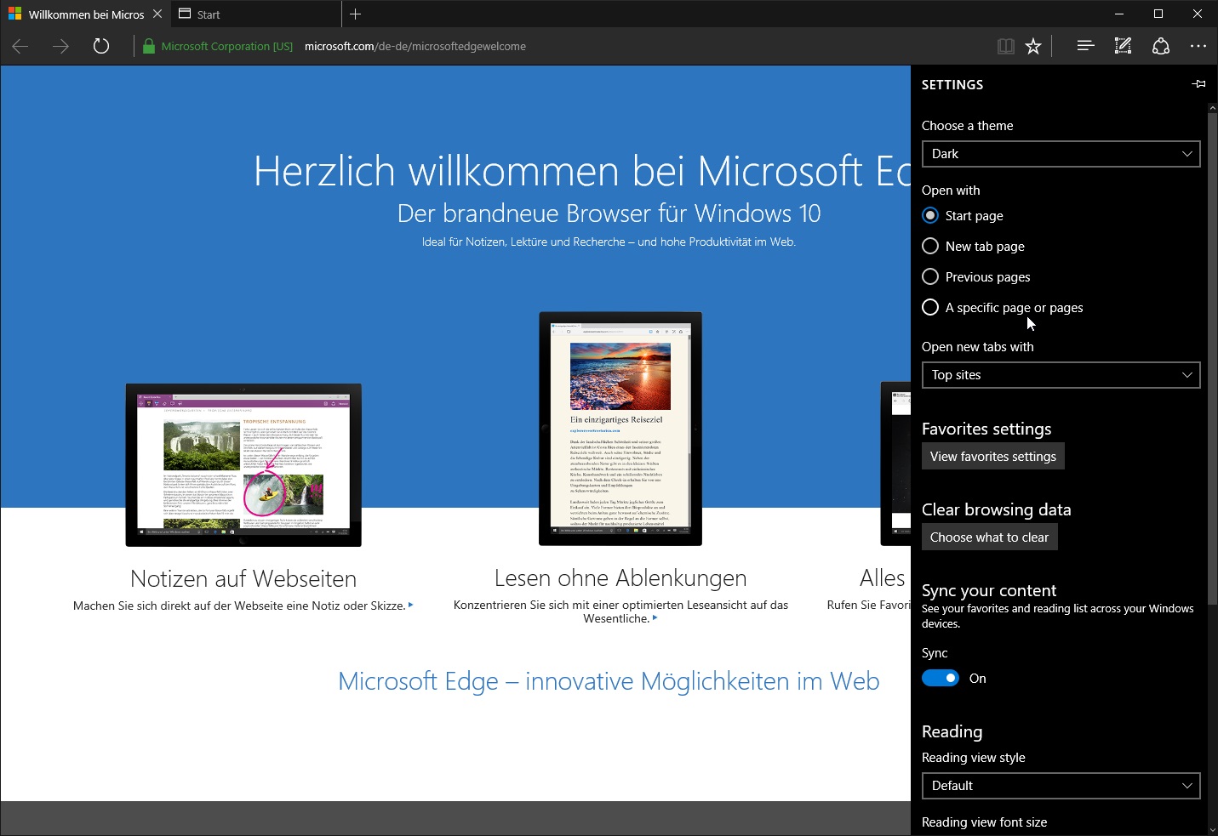The height and width of the screenshot is (836, 1218).
Task: Open the Share icon in toolbar
Action: pos(1160,46)
